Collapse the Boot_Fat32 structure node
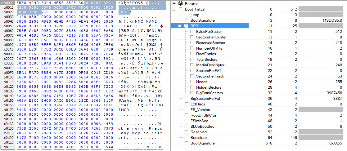The height and width of the screenshot is (151, 347). point(174,9)
